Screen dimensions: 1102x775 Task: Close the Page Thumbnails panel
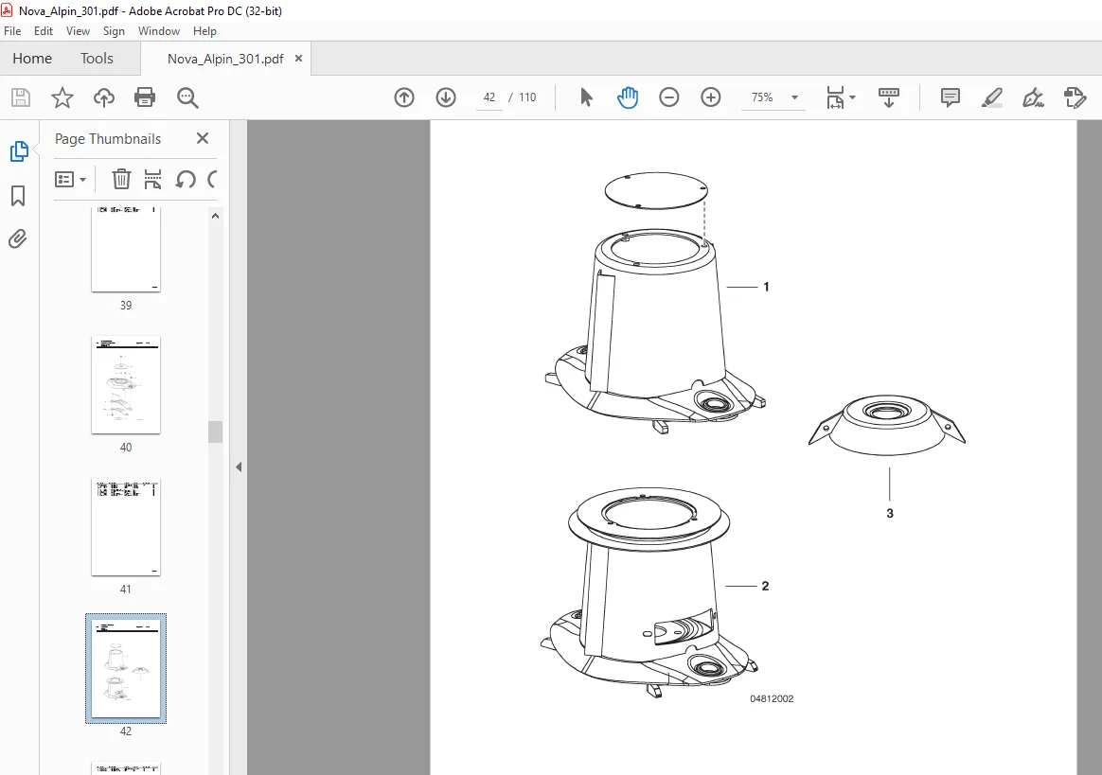point(203,138)
